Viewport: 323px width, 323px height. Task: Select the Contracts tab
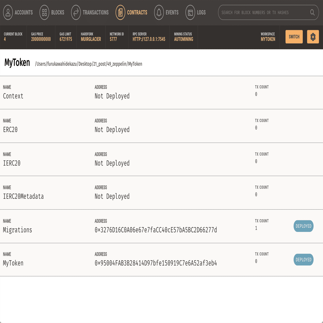point(131,12)
